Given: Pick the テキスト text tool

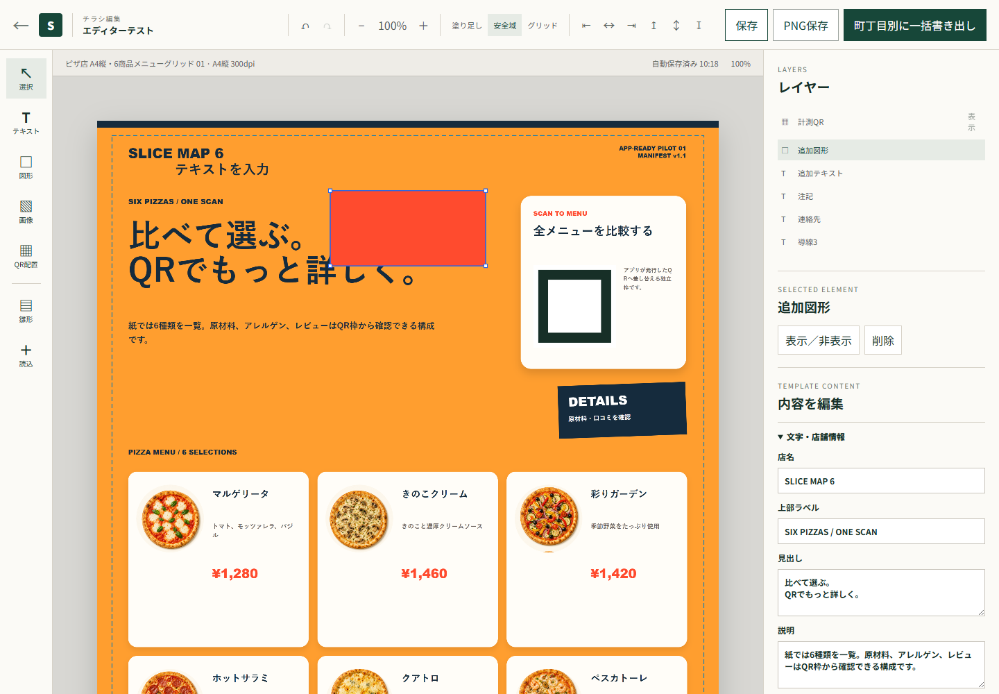Looking at the screenshot, I should click(26, 123).
